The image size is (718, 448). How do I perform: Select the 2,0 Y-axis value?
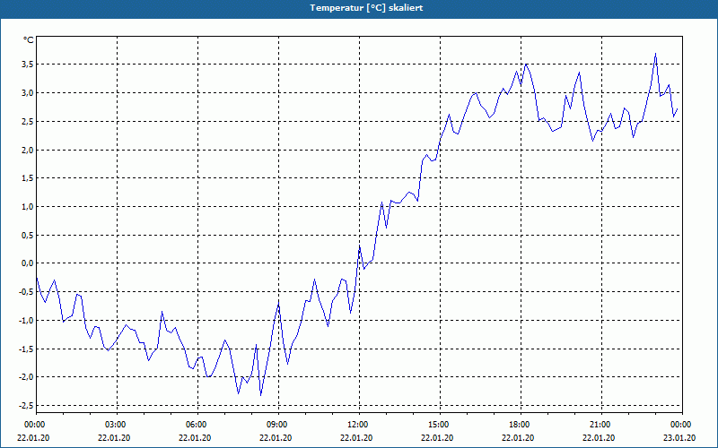pyautogui.click(x=28, y=150)
